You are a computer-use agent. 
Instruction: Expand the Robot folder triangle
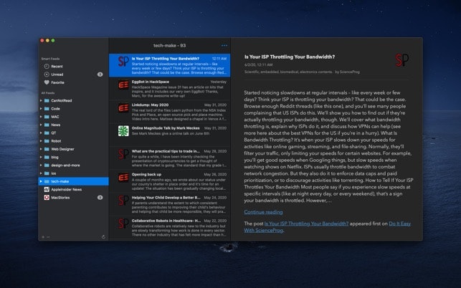[41, 141]
